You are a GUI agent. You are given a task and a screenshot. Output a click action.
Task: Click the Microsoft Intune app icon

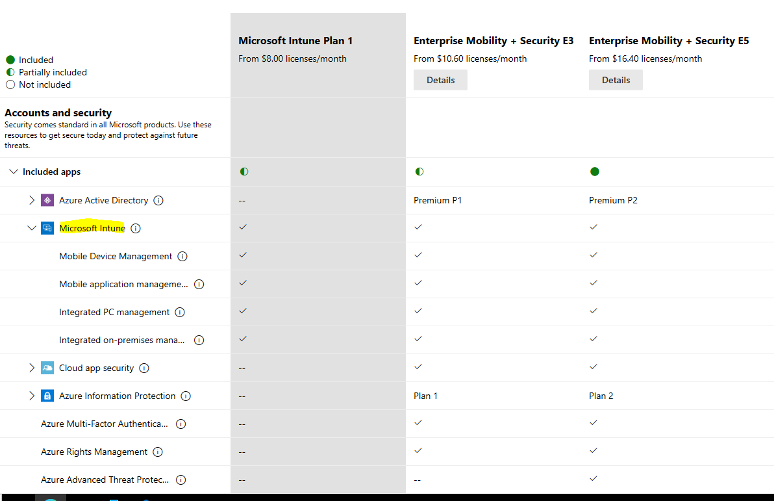pyautogui.click(x=47, y=228)
